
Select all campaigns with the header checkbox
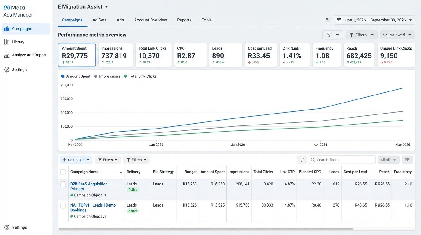coord(63,172)
